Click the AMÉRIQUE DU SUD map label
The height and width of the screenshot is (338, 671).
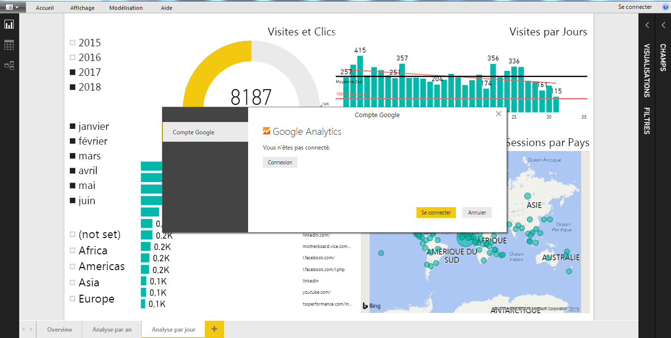click(x=452, y=256)
